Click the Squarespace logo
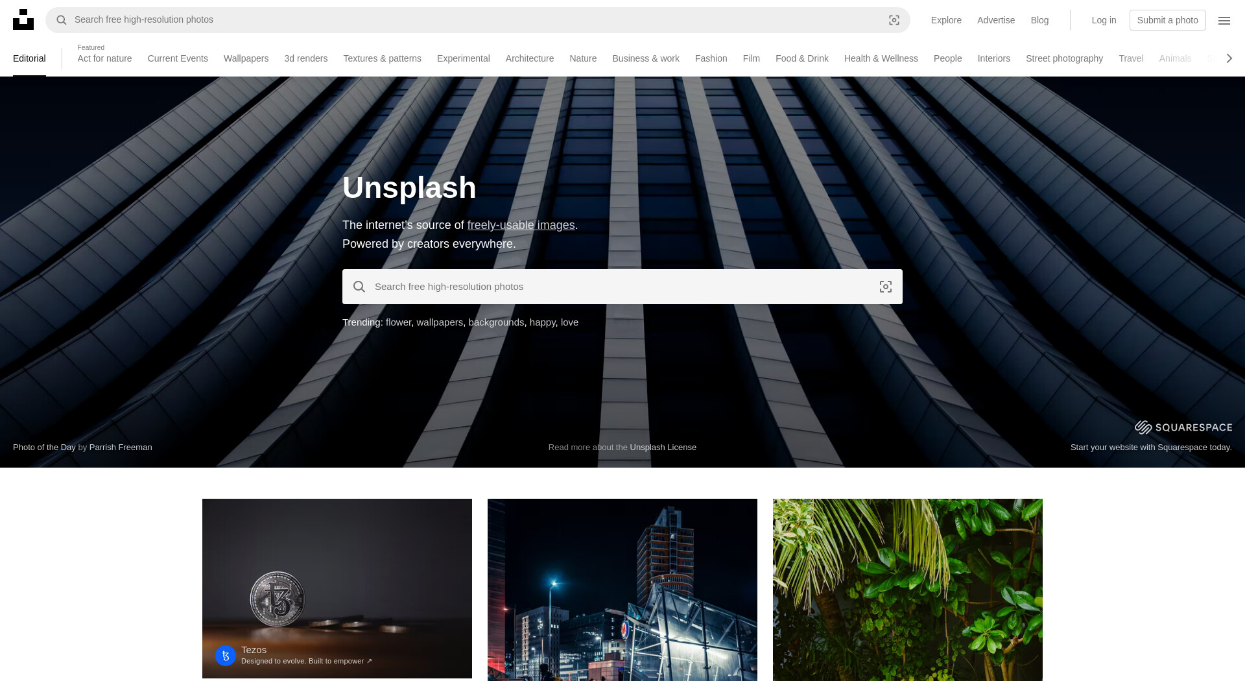1245x681 pixels. 1183,427
